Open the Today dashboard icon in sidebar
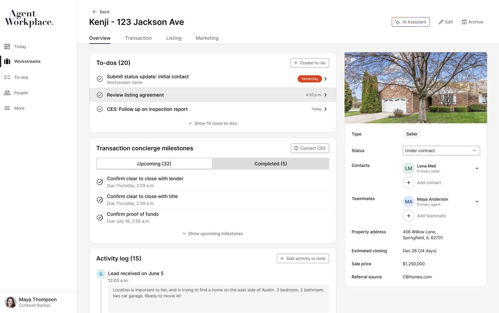 coord(7,47)
